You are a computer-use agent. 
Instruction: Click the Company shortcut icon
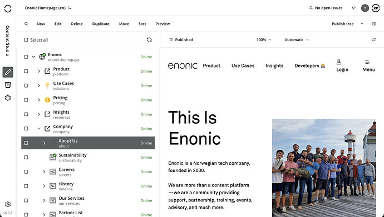47,128
